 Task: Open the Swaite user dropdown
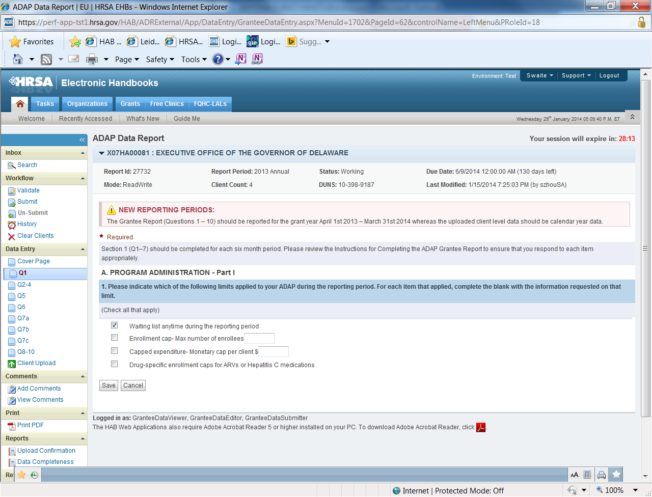pyautogui.click(x=539, y=75)
